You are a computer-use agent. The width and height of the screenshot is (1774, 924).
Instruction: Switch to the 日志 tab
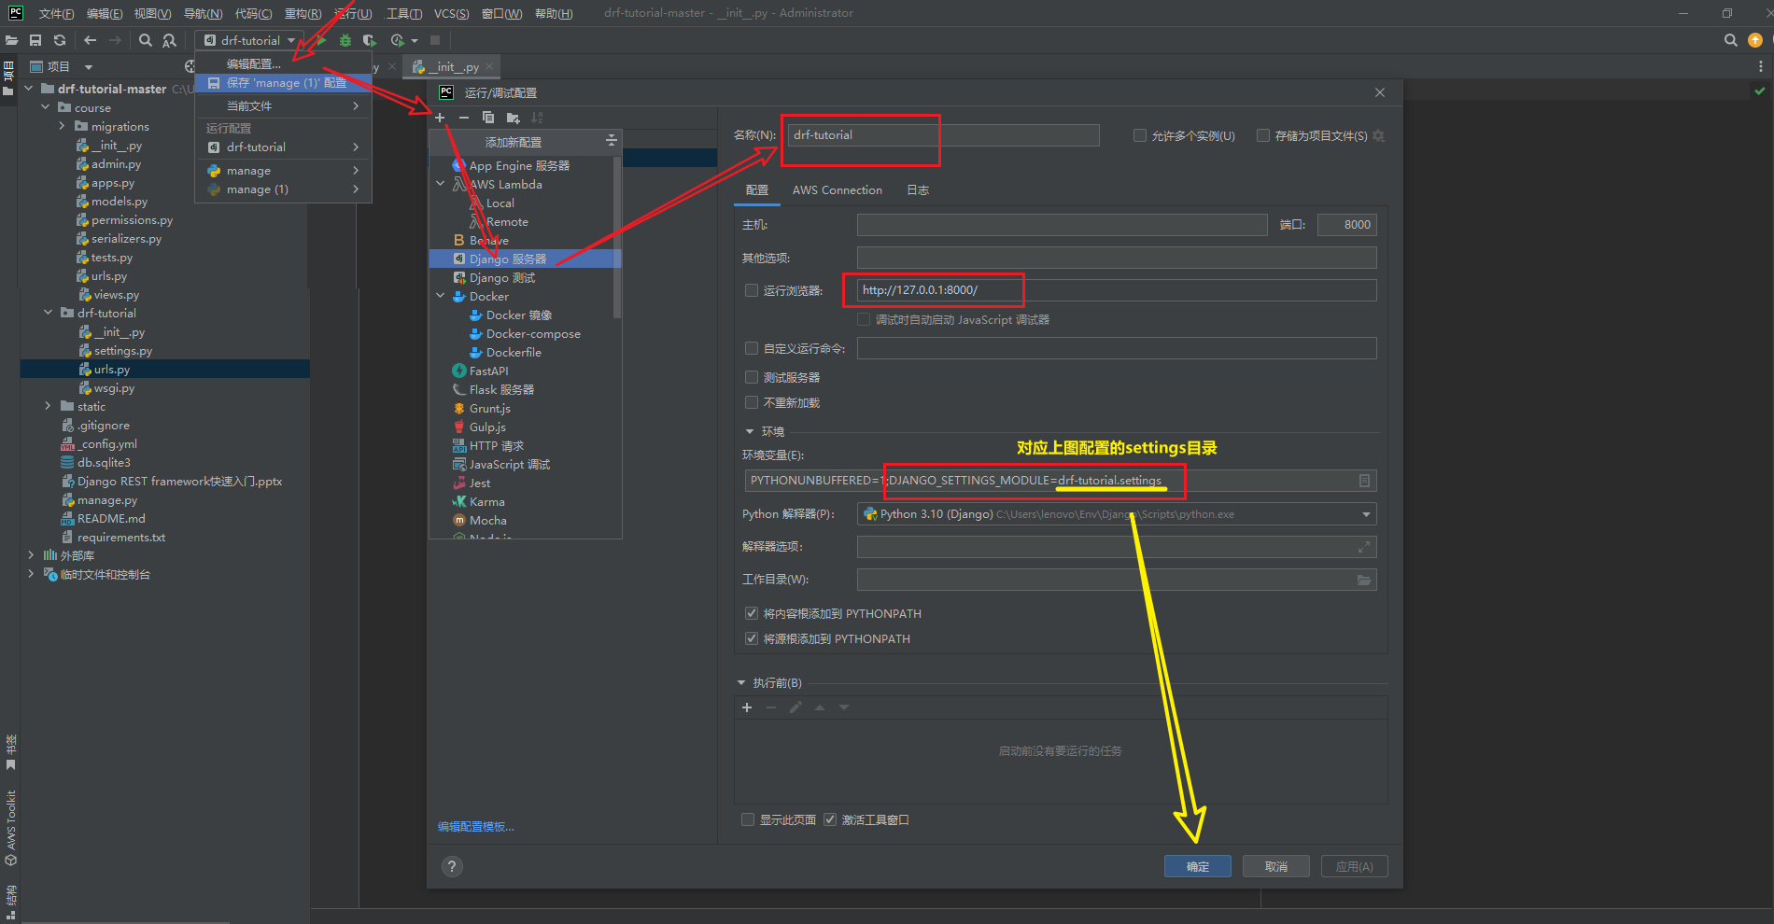tap(918, 189)
